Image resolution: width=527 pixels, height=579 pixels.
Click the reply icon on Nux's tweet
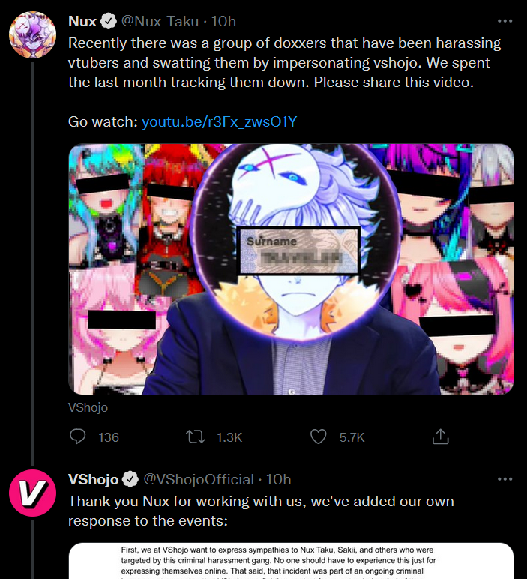tap(77, 436)
